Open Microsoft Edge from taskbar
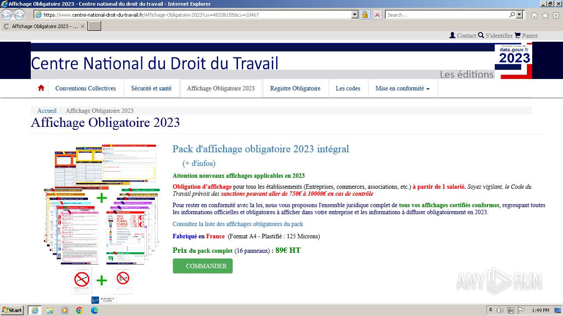 point(95,310)
